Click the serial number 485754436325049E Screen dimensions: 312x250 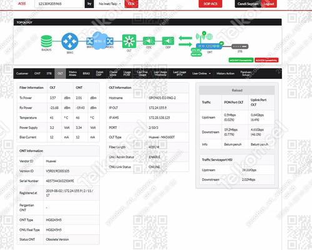click(60, 181)
